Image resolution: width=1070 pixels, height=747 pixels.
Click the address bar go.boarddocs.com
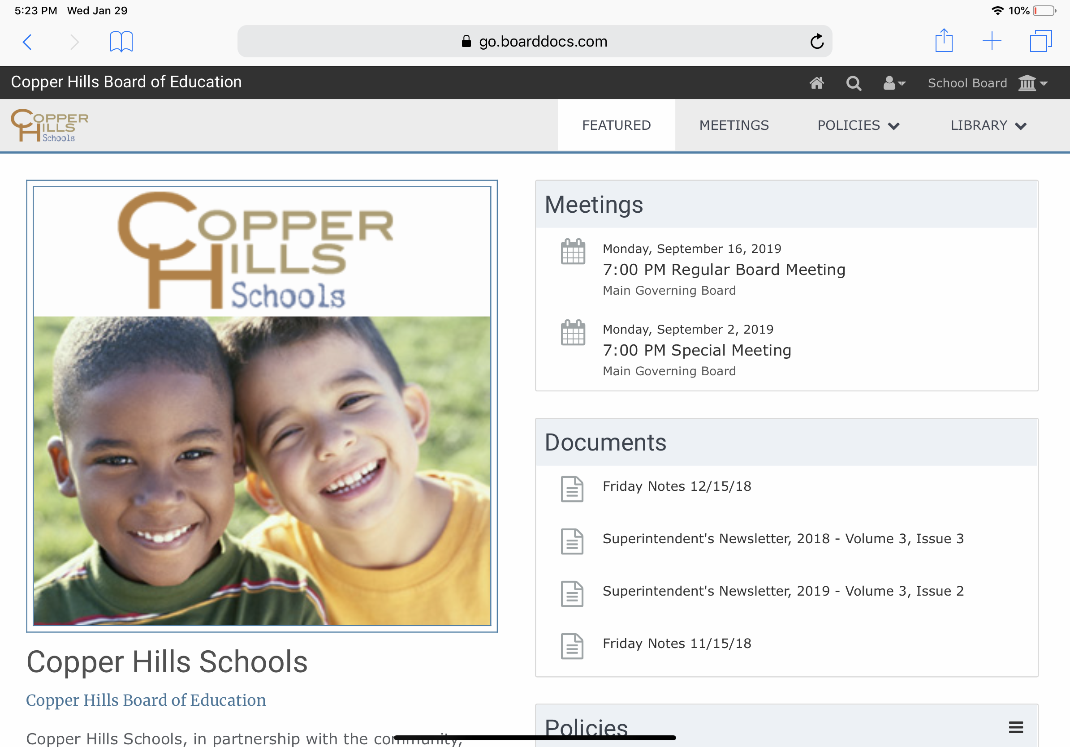[x=535, y=42]
